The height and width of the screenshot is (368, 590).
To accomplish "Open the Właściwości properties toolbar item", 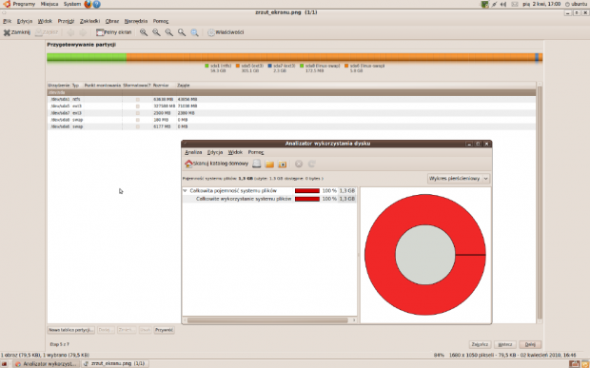I will click(226, 32).
